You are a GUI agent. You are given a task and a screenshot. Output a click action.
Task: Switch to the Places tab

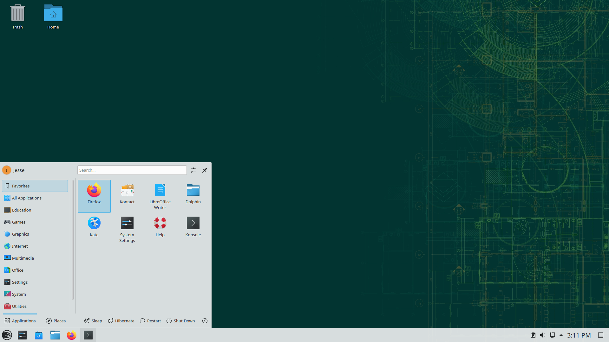point(56,321)
